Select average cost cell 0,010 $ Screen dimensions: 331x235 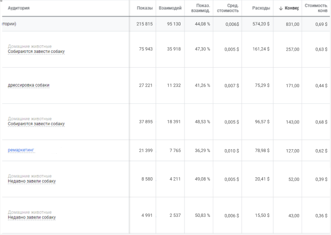(x=231, y=151)
